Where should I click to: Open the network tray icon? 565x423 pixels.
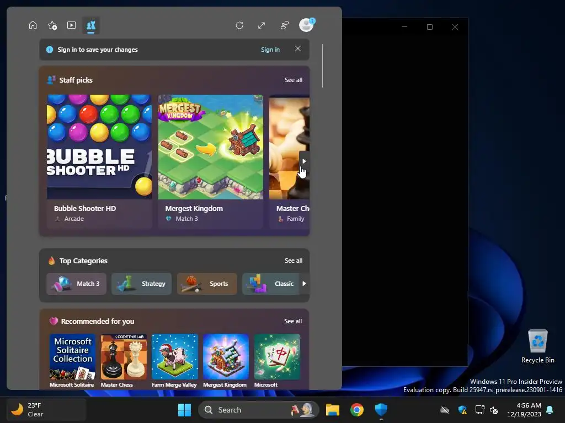tap(479, 410)
